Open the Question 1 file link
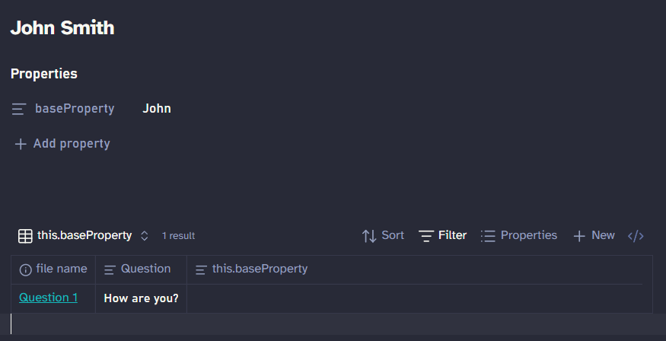 click(48, 298)
